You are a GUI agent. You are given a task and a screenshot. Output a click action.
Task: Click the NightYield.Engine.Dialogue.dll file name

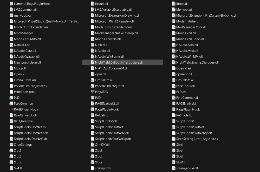coord(197,62)
